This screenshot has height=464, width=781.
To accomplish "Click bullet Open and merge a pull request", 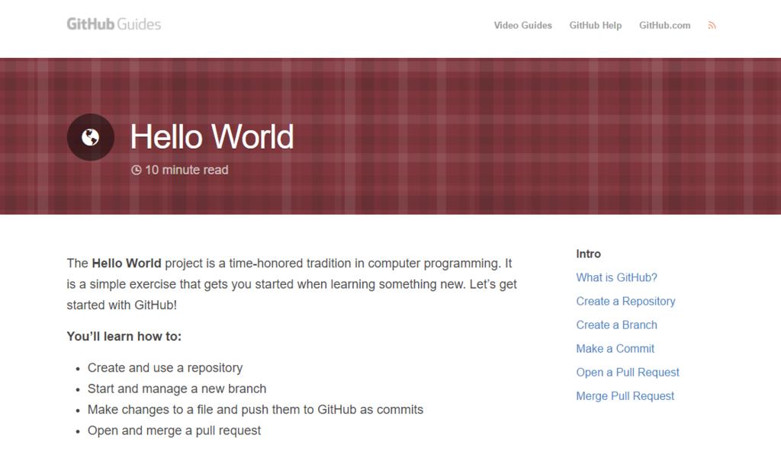I will (174, 430).
